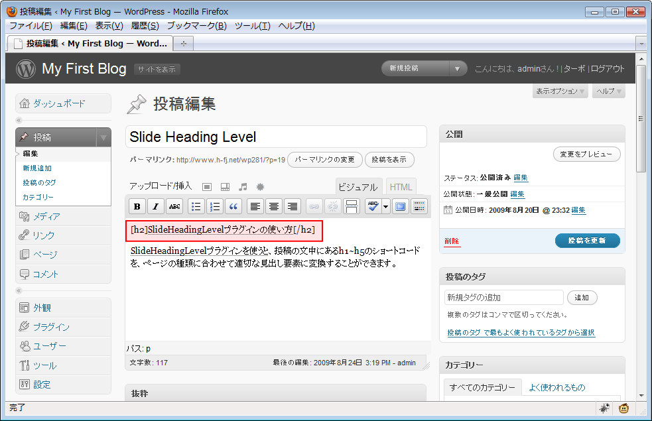Edit the visibility (公開状態 編集)
Image resolution: width=652 pixels, height=421 pixels.
tap(517, 194)
